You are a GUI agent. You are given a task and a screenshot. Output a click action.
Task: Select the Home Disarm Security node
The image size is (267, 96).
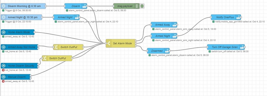pyautogui.click(x=20, y=66)
